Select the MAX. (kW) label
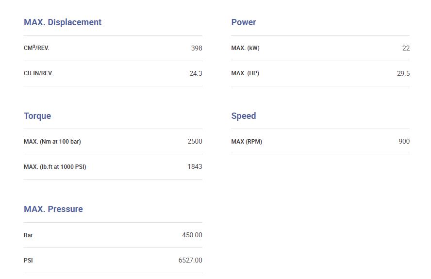This screenshot has height=279, width=431. click(x=245, y=48)
